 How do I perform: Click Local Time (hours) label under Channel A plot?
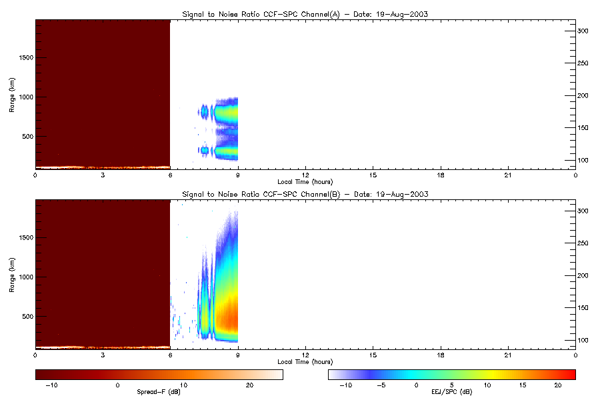(305, 182)
